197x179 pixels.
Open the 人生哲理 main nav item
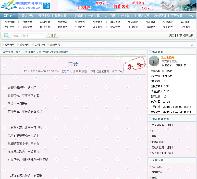[110, 16]
